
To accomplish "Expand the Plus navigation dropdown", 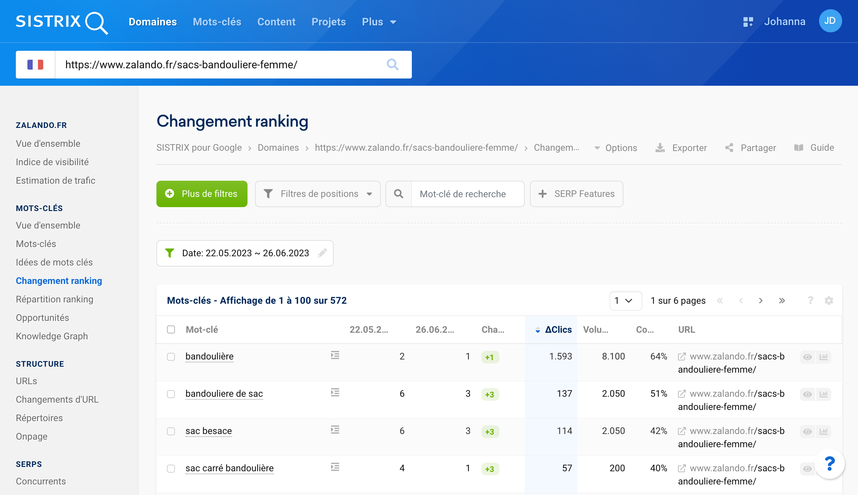I will coord(379,22).
